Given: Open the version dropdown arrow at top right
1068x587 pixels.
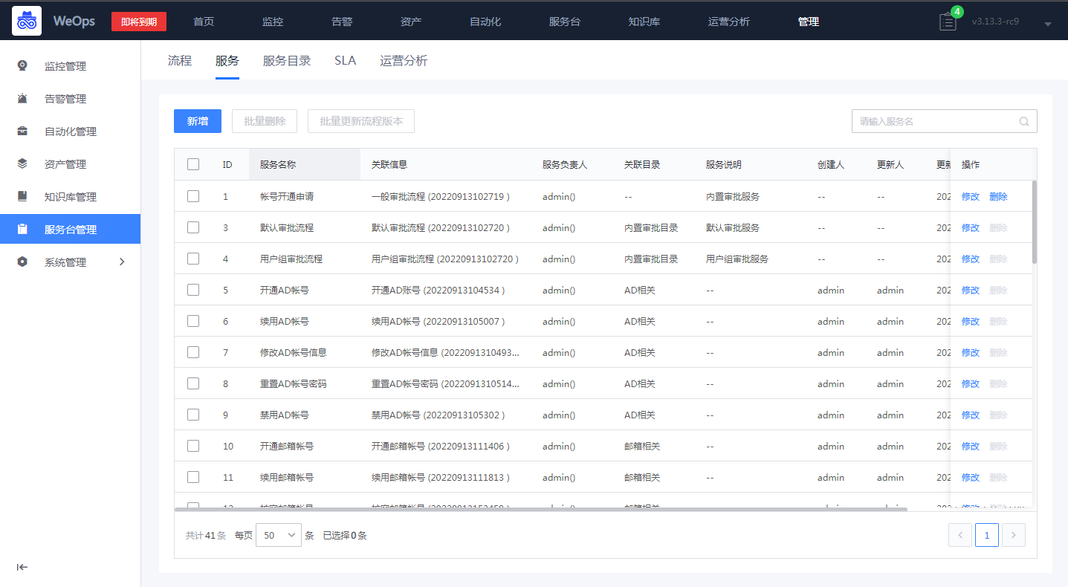Looking at the screenshot, I should 1048,24.
